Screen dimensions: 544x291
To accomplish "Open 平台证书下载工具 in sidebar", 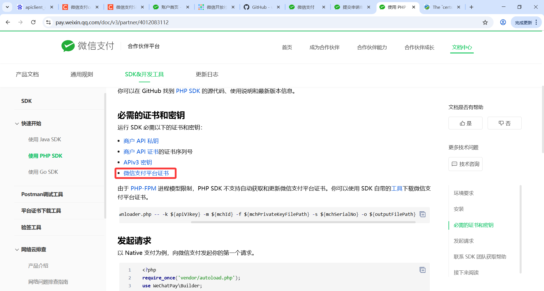I will 41,211.
